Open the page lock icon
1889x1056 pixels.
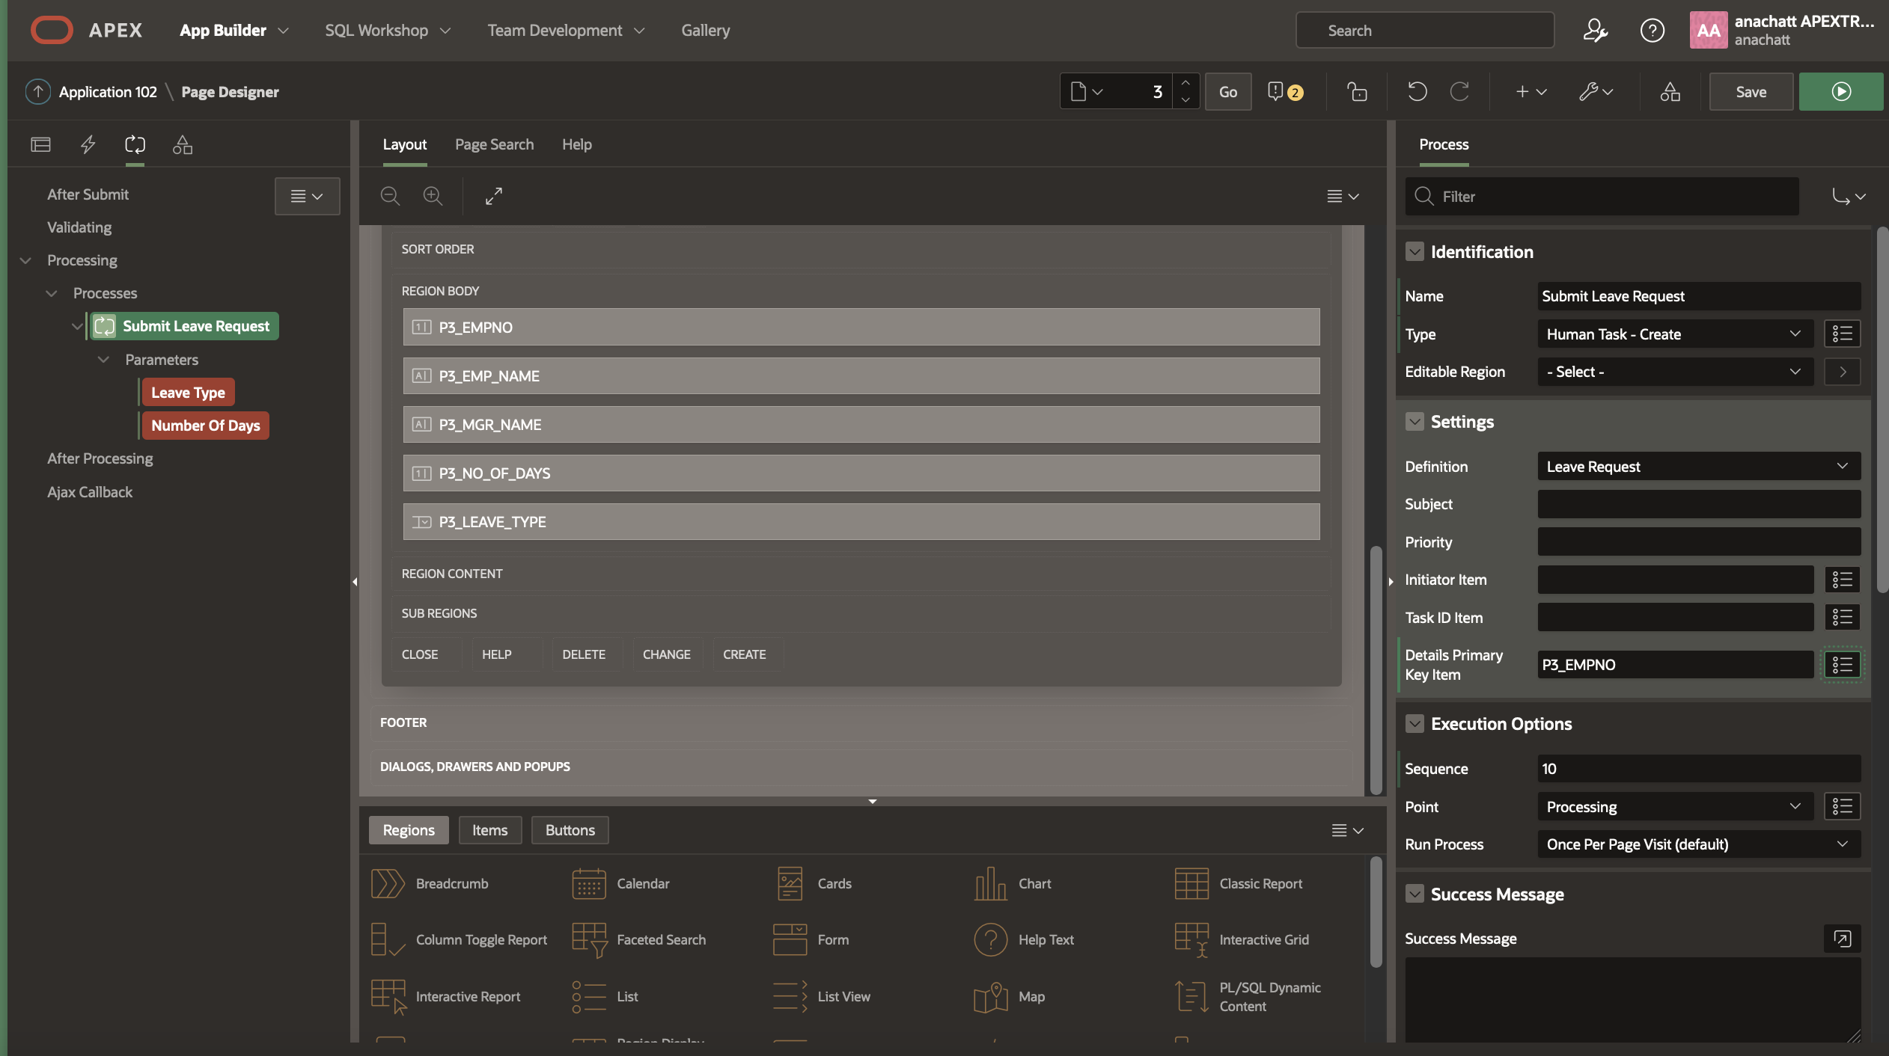click(1357, 92)
